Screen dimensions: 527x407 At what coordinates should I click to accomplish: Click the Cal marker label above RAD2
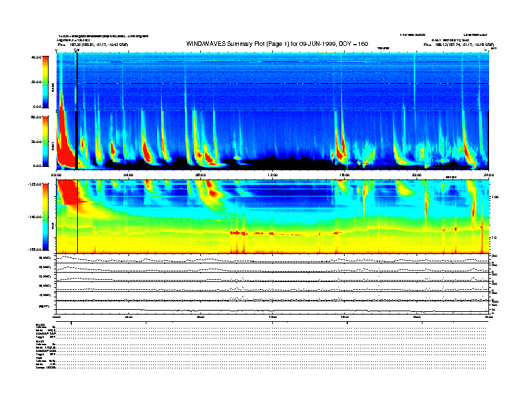[x=77, y=50]
